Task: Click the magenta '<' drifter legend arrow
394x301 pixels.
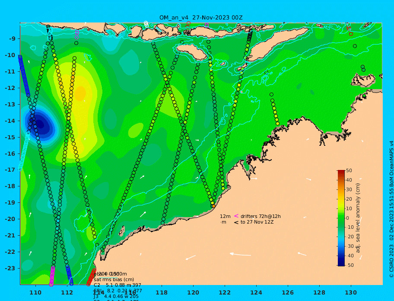Action: pyautogui.click(x=236, y=216)
